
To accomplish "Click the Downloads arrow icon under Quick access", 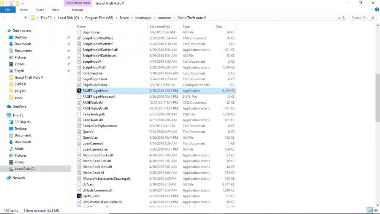I will (11, 44).
